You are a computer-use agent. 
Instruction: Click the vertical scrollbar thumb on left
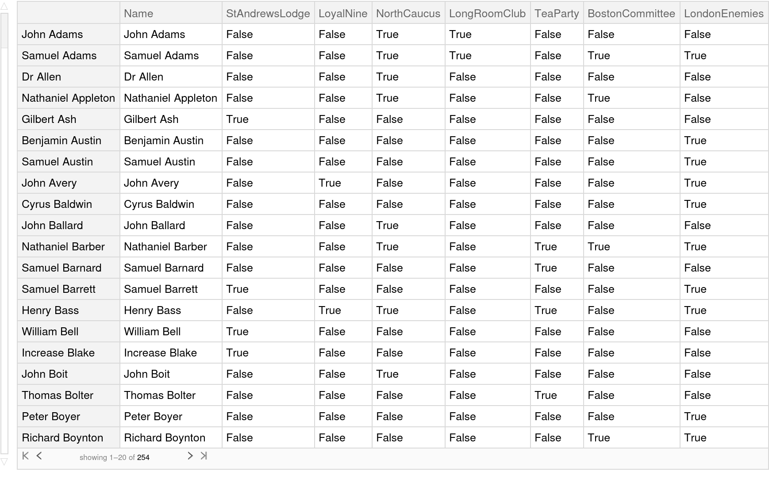[x=4, y=30]
